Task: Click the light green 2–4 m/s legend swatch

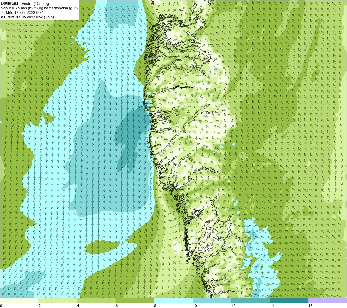Action: 58,300
